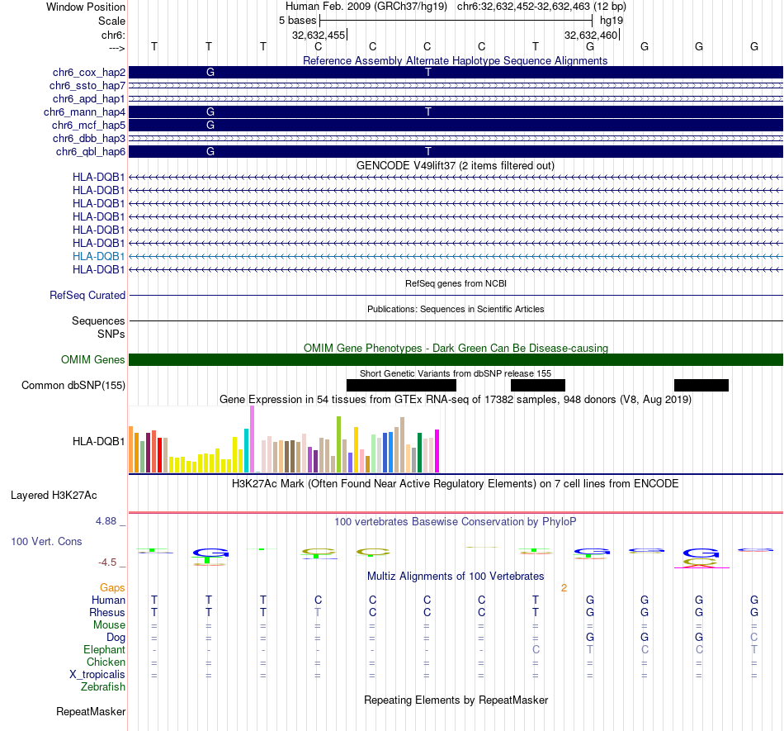Open 100 vertebrates Basewise Conservation by PhyloP title
This screenshot has width=784, height=731.
click(456, 522)
